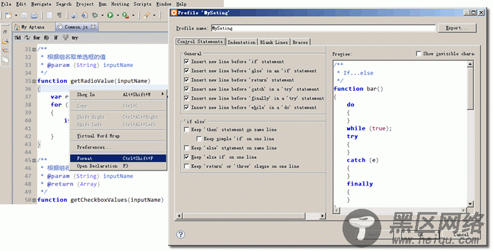
Task: Toggle 'Insert new line before else' checkbox
Action: (186, 71)
